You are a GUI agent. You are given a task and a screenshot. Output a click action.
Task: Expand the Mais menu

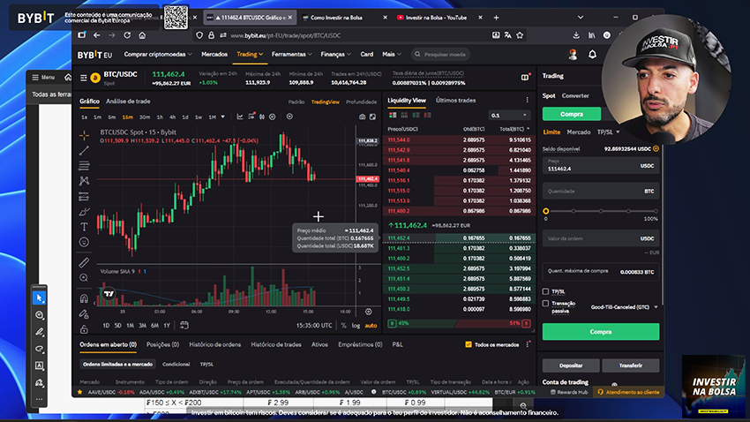point(392,54)
